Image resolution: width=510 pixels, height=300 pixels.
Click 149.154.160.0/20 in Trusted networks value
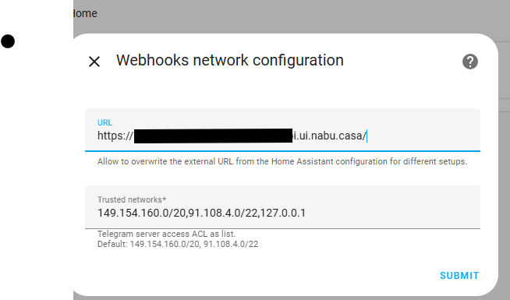point(141,213)
